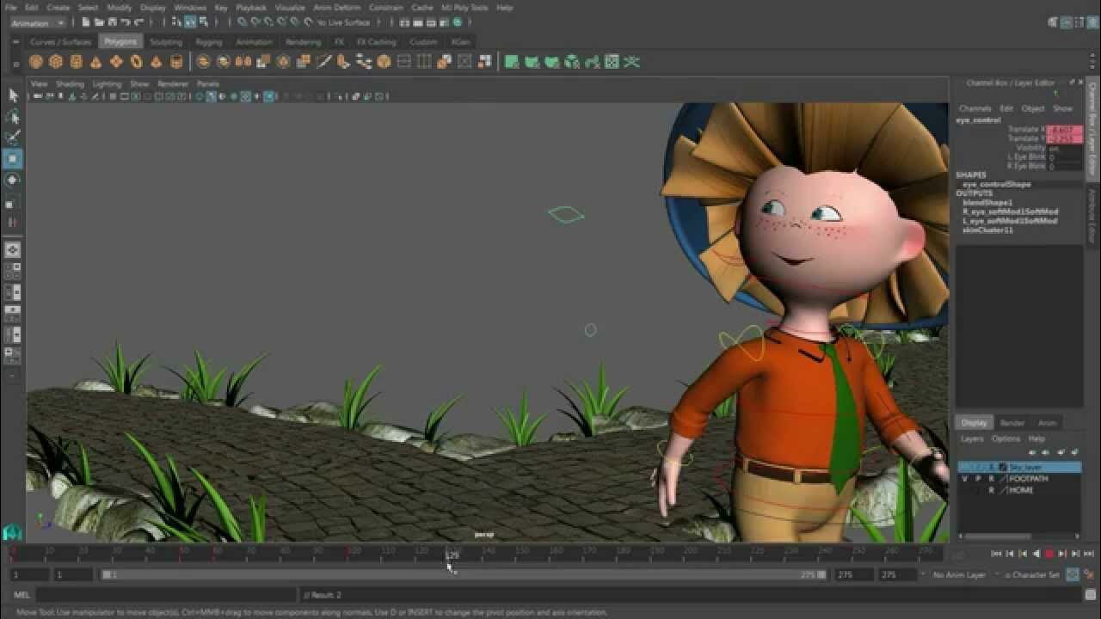Click the MEL command line input field
Screen dimensions: 1101x619
click(x=166, y=595)
